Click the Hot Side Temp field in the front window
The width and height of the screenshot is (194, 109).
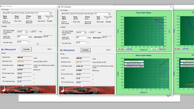[81, 43]
